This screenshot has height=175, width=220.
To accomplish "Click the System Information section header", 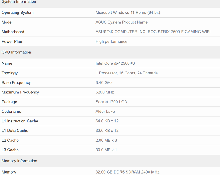I will pyautogui.click(x=19, y=2).
